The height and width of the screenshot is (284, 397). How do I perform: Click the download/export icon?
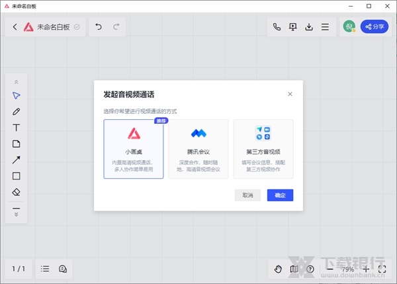[x=309, y=26]
